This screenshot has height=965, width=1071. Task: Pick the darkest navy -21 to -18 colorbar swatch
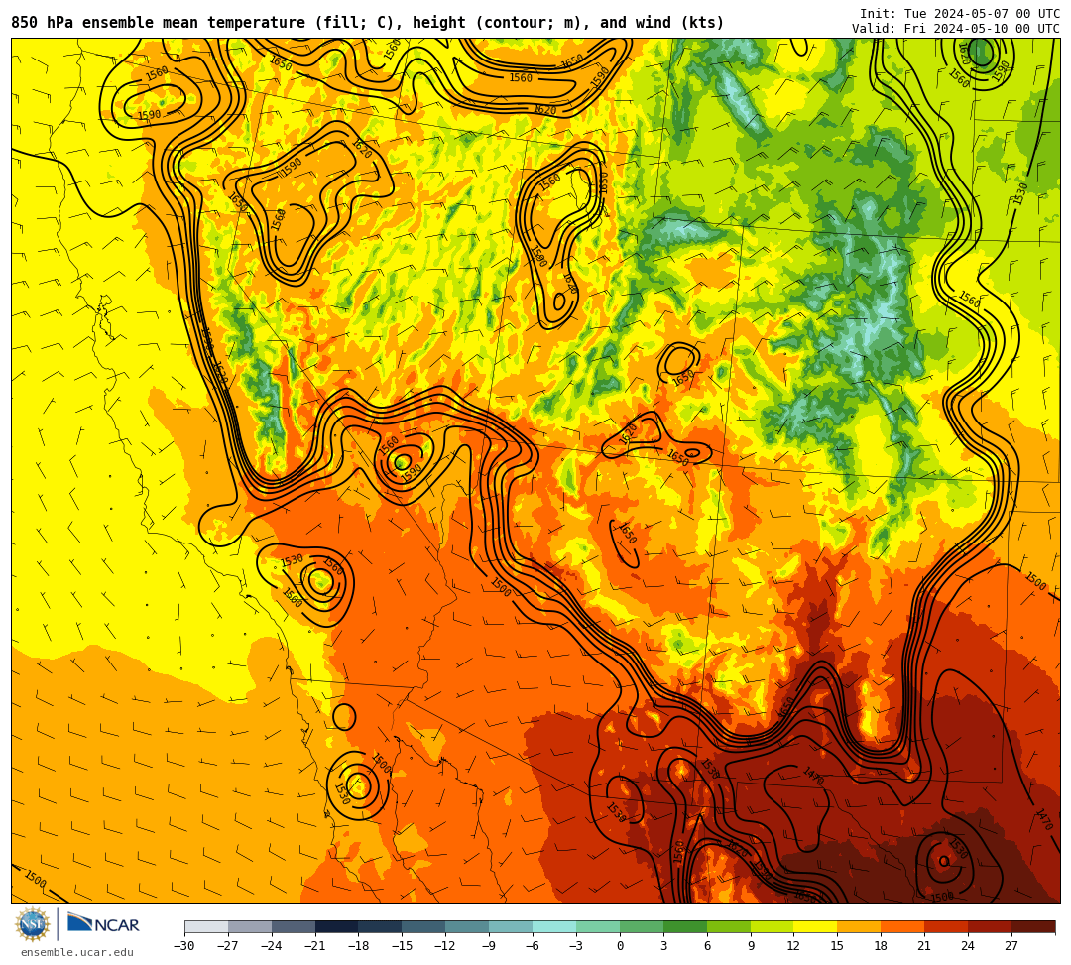[337, 926]
